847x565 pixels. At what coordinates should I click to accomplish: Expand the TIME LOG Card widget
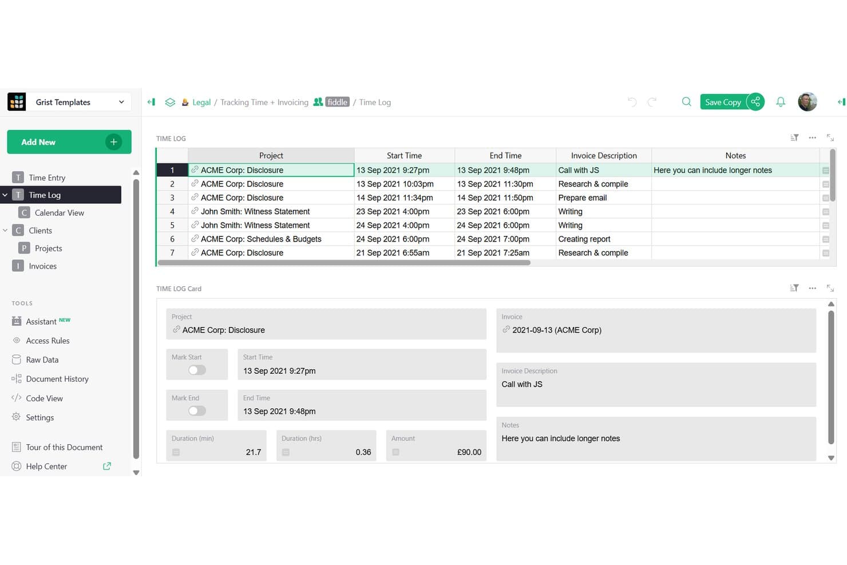coord(830,288)
